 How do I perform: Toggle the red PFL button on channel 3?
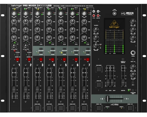tap(41, 59)
